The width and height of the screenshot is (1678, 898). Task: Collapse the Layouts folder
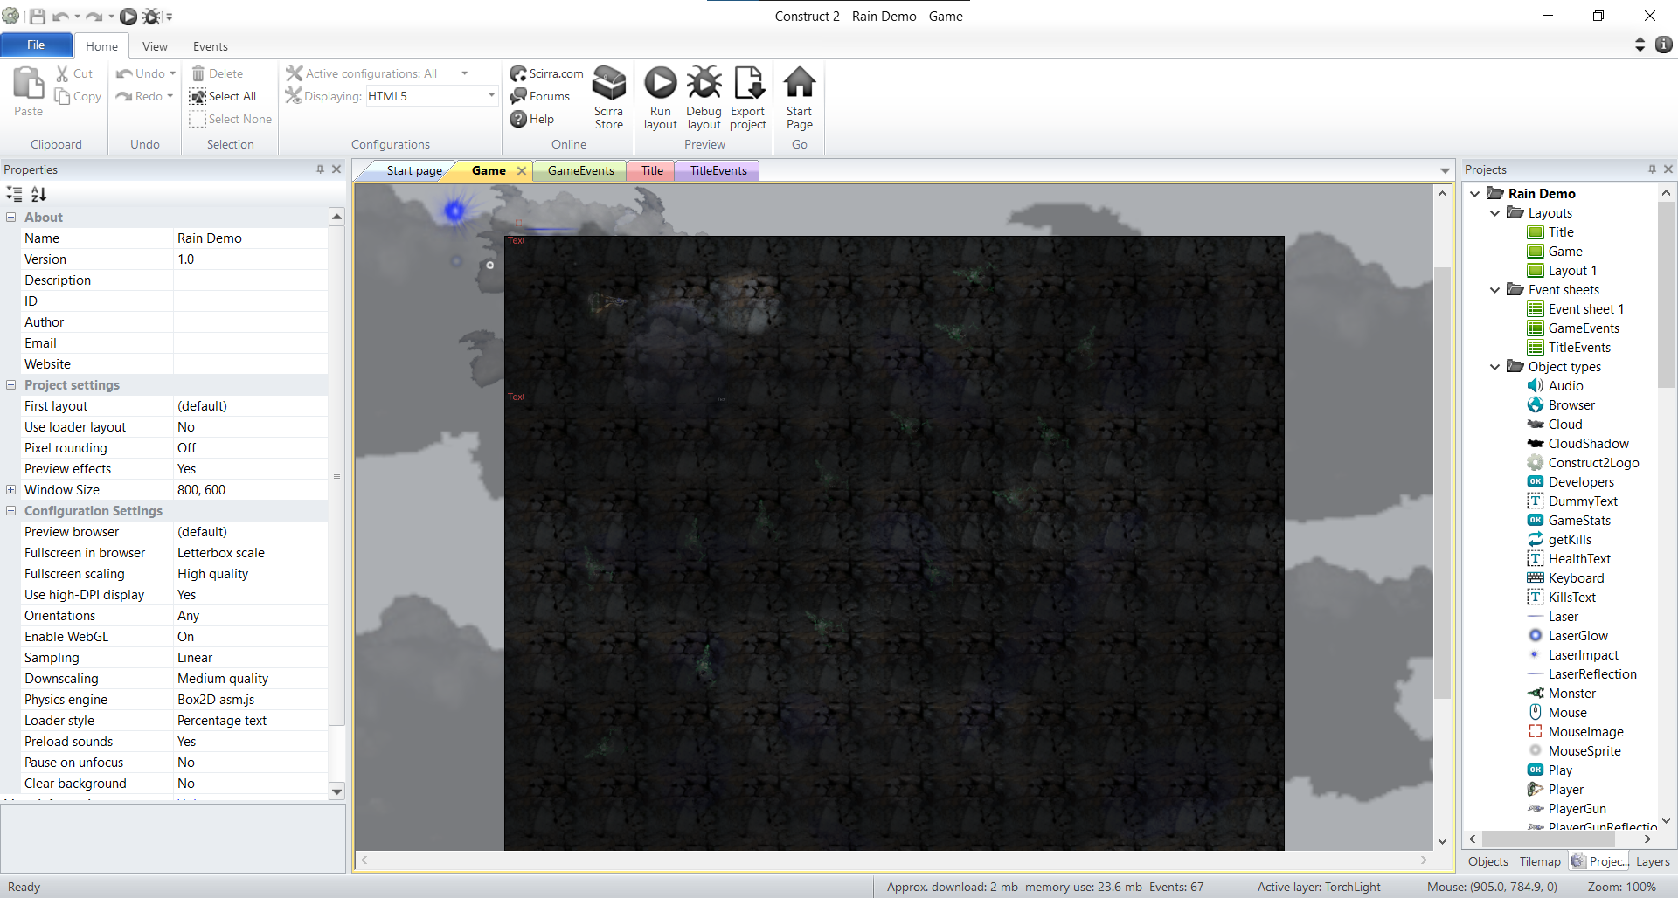coord(1494,213)
